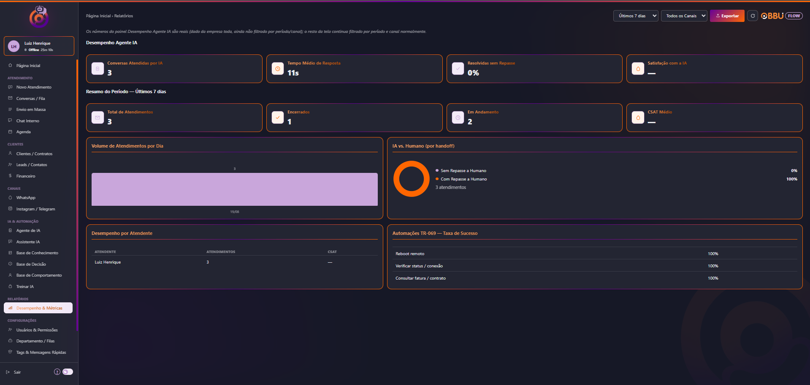Click the logout arrow icon beside Sair
The height and width of the screenshot is (385, 810).
pos(8,372)
